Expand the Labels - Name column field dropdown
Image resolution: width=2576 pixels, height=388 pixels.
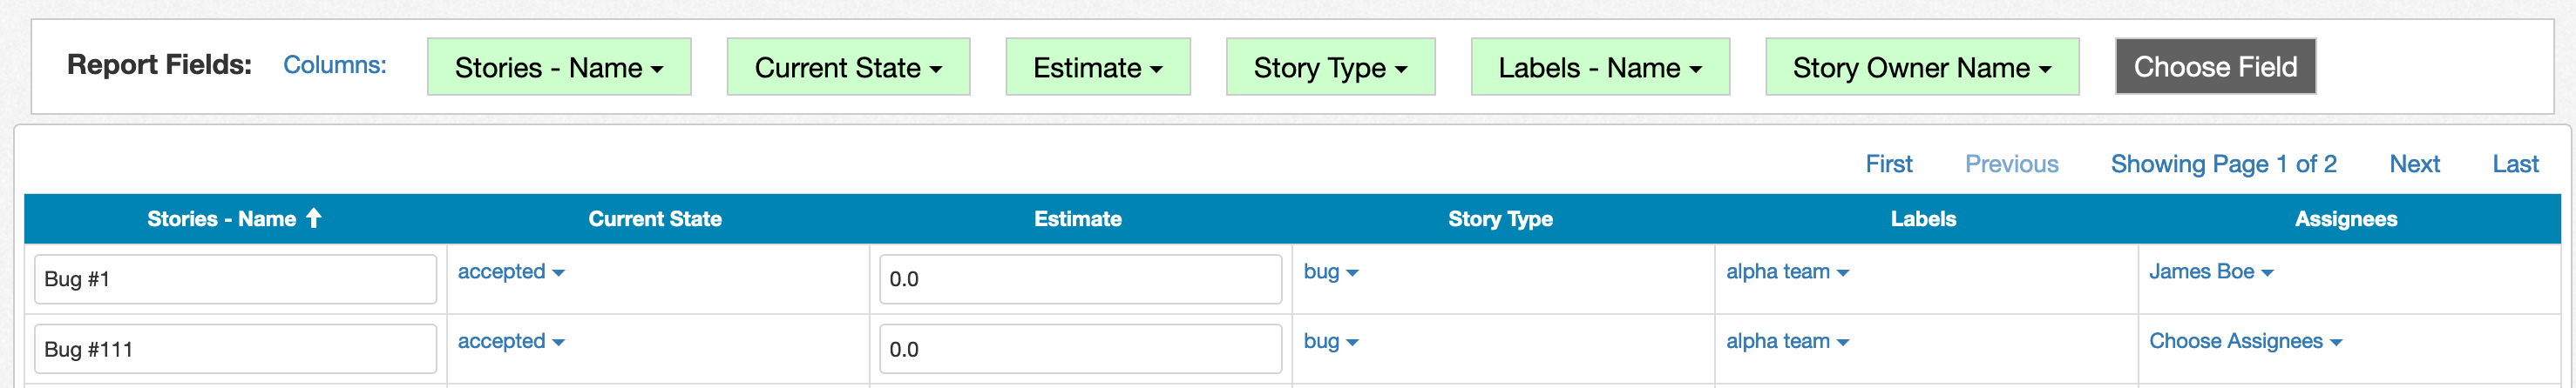pos(1600,68)
